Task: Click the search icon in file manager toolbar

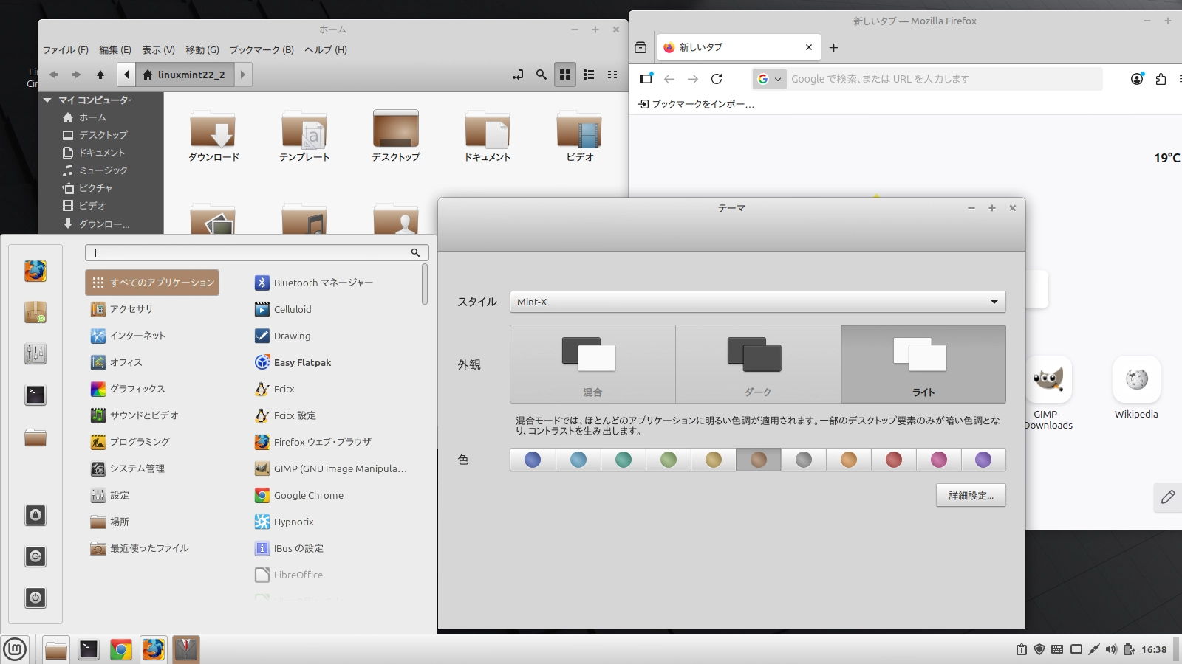Action: [542, 75]
